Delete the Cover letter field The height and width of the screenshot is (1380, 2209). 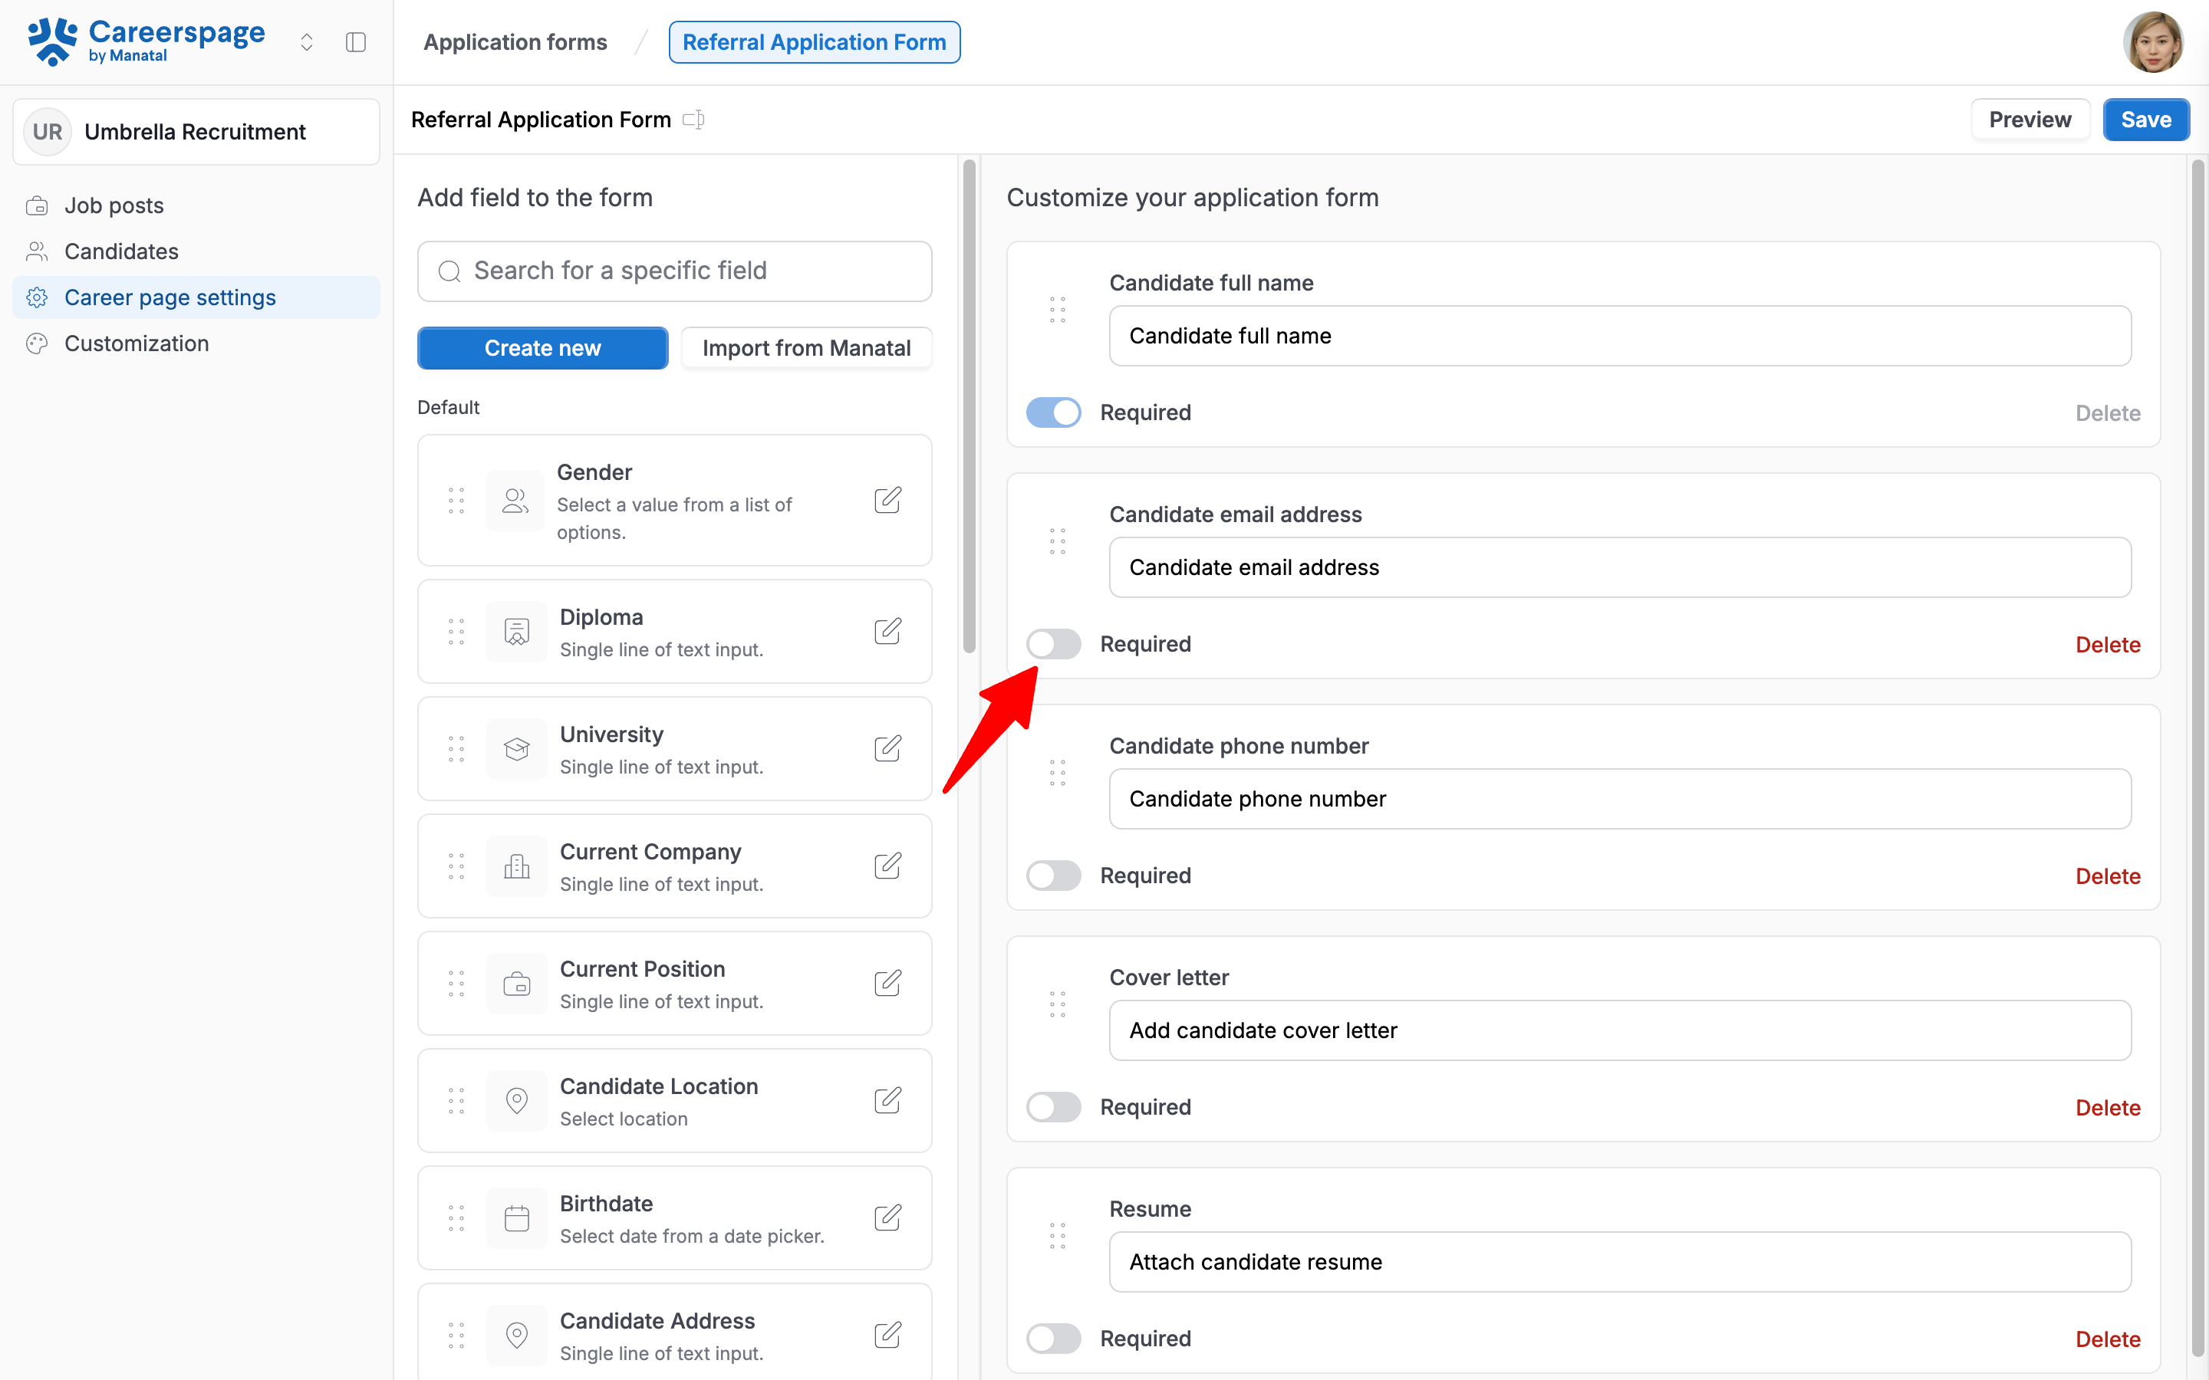tap(2108, 1107)
